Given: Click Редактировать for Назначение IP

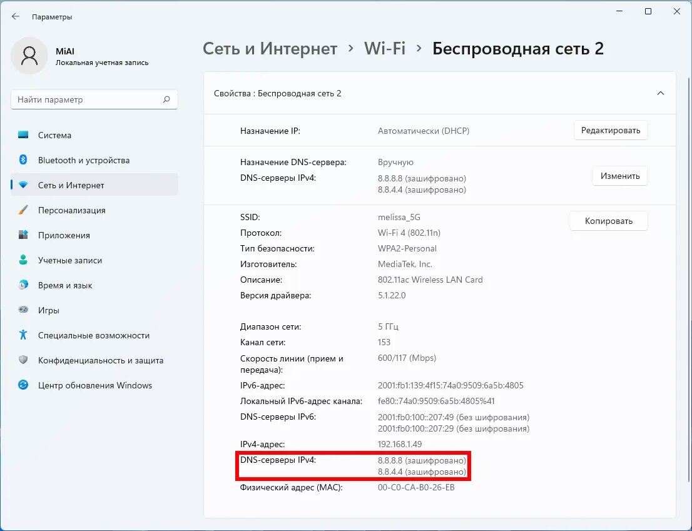Looking at the screenshot, I should pos(611,130).
